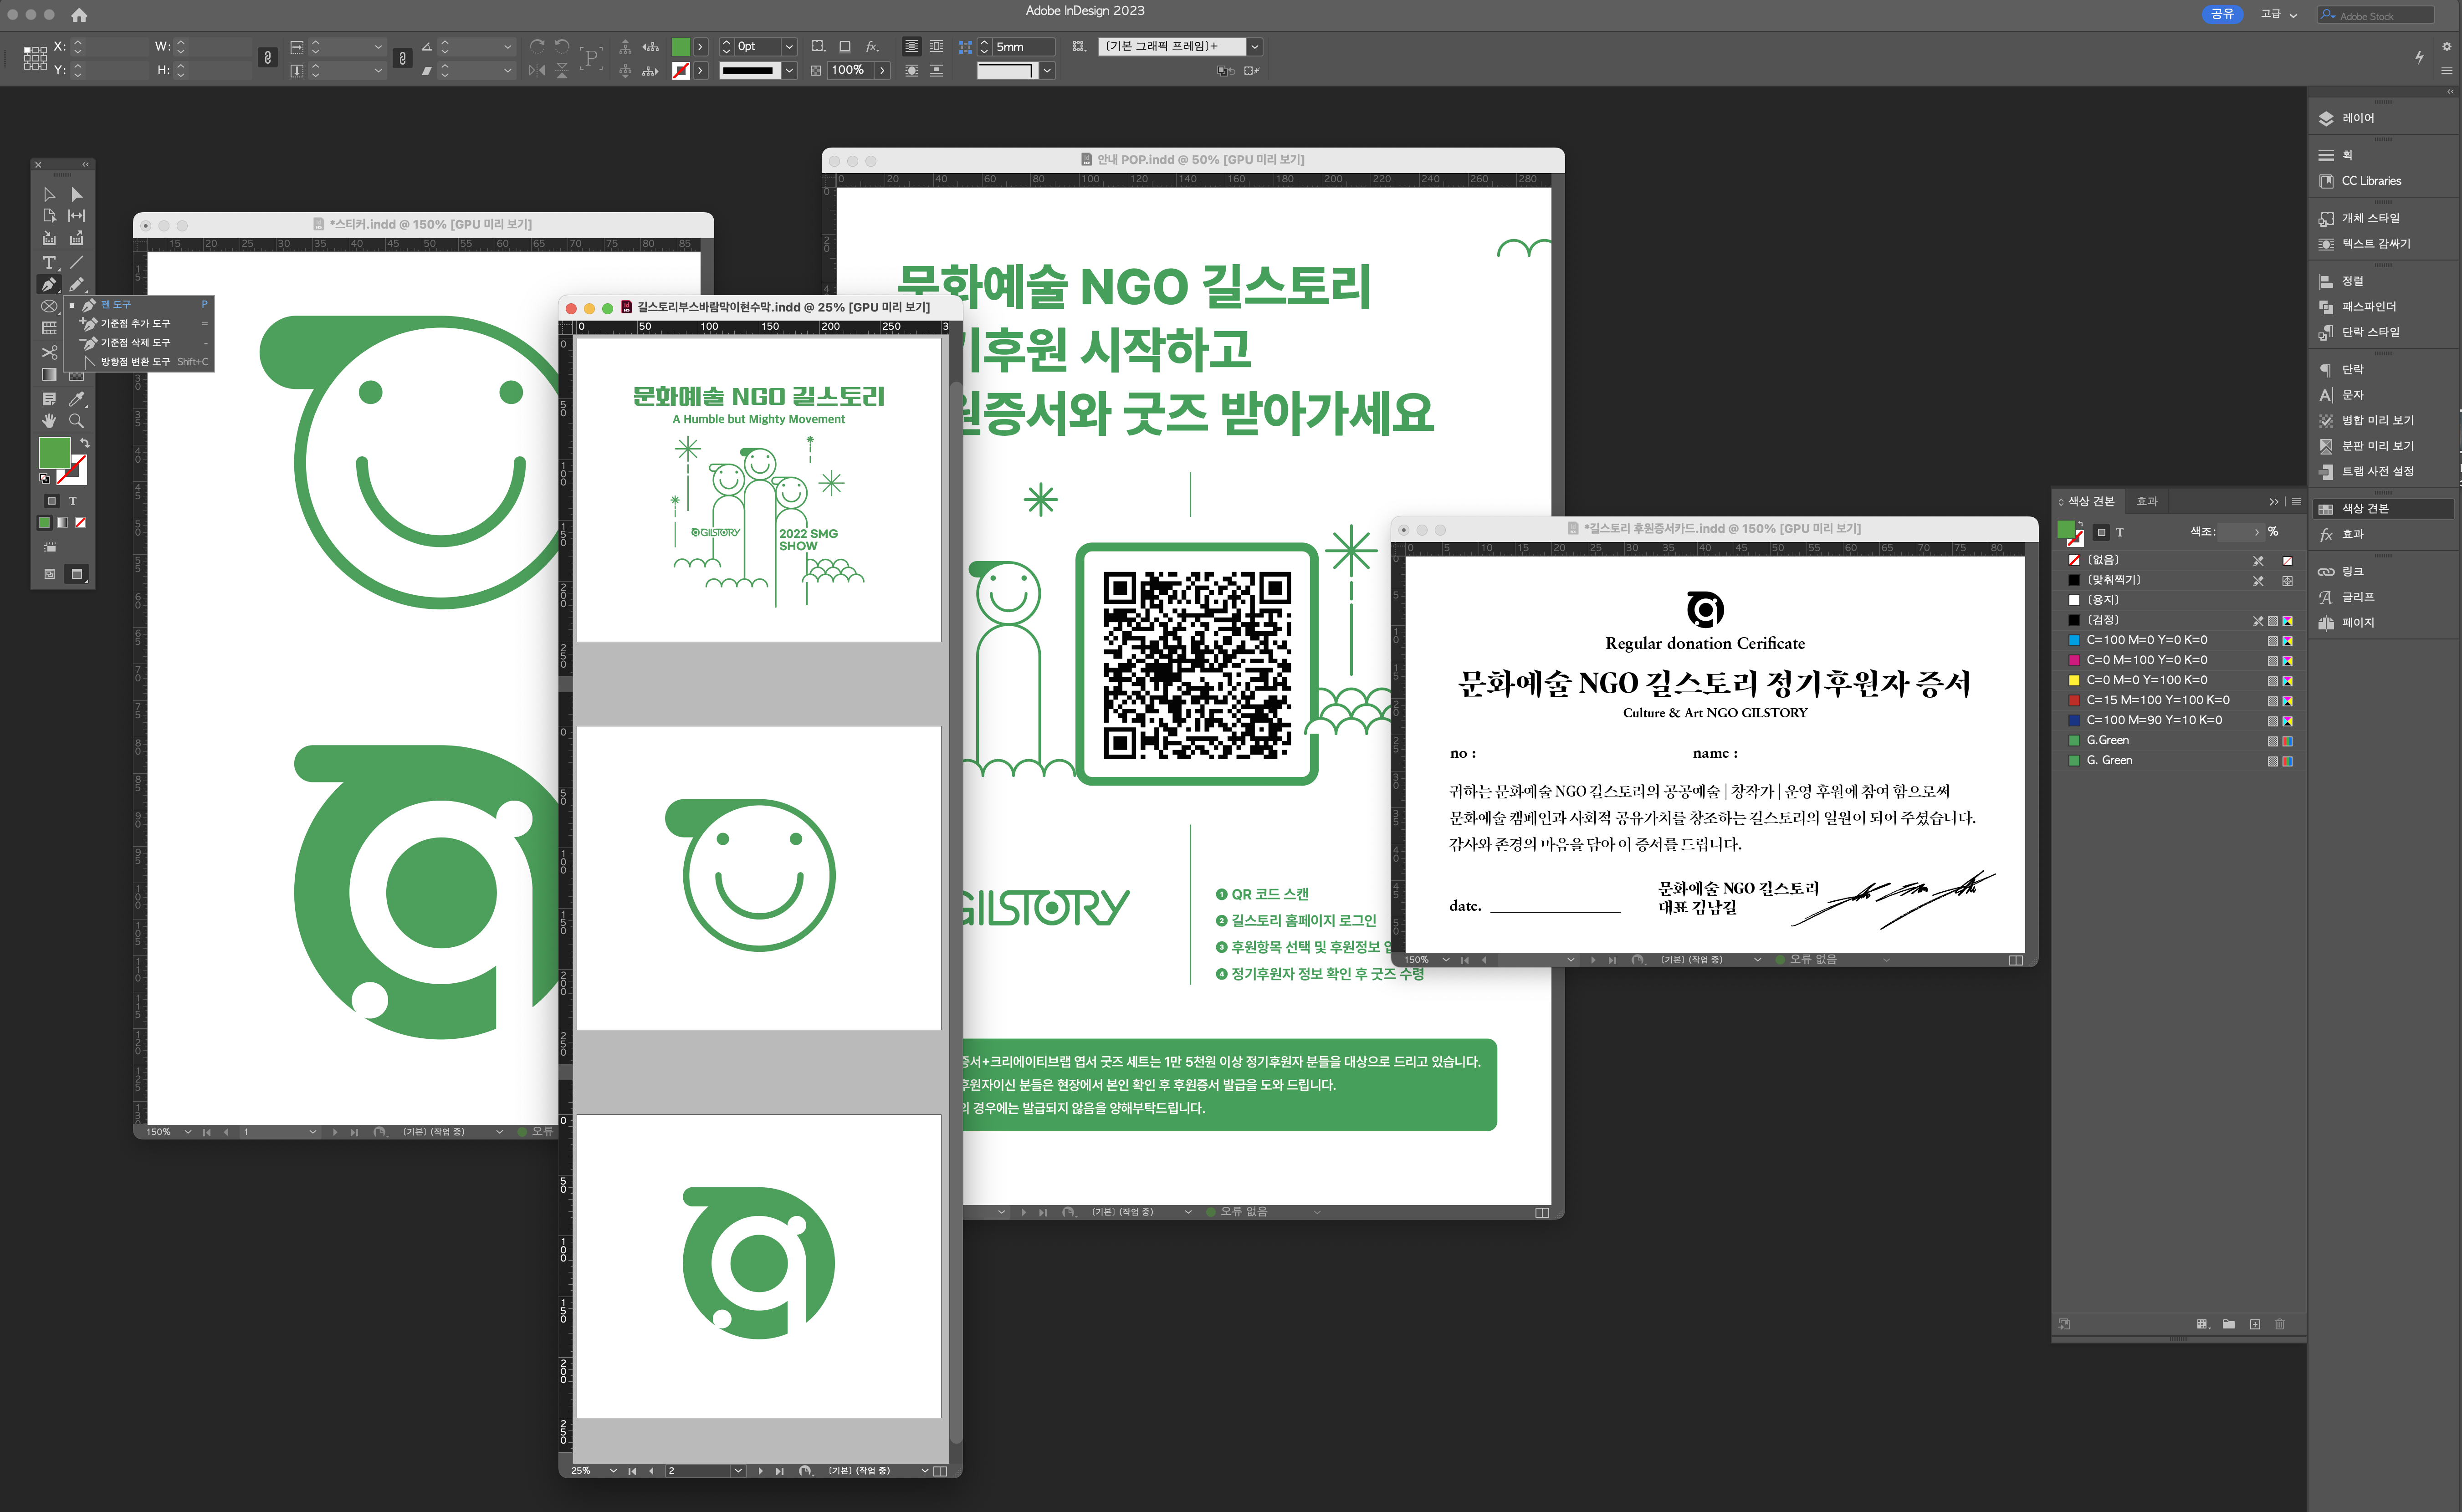This screenshot has height=1512, width=2462.
Task: Click the green fill box in the toolbox
Action: pyautogui.click(x=54, y=453)
